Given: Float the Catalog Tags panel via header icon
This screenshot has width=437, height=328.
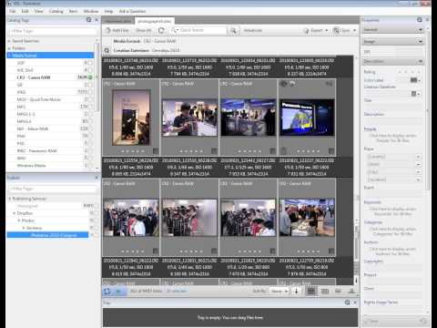Looking at the screenshot, I should (x=88, y=20).
